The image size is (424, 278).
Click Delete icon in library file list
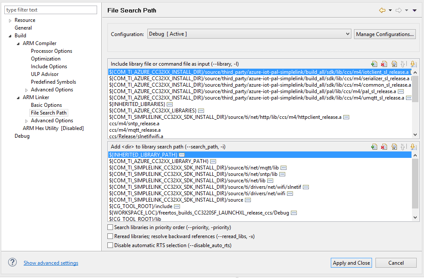pyautogui.click(x=384, y=64)
